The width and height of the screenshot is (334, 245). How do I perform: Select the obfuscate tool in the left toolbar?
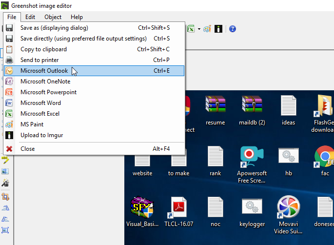tap(5, 171)
